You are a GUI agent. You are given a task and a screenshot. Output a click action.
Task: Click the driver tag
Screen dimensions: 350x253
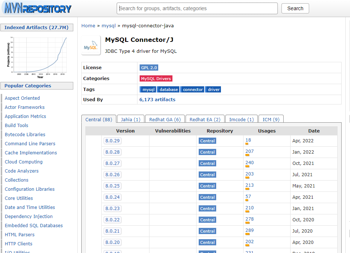tap(213, 90)
